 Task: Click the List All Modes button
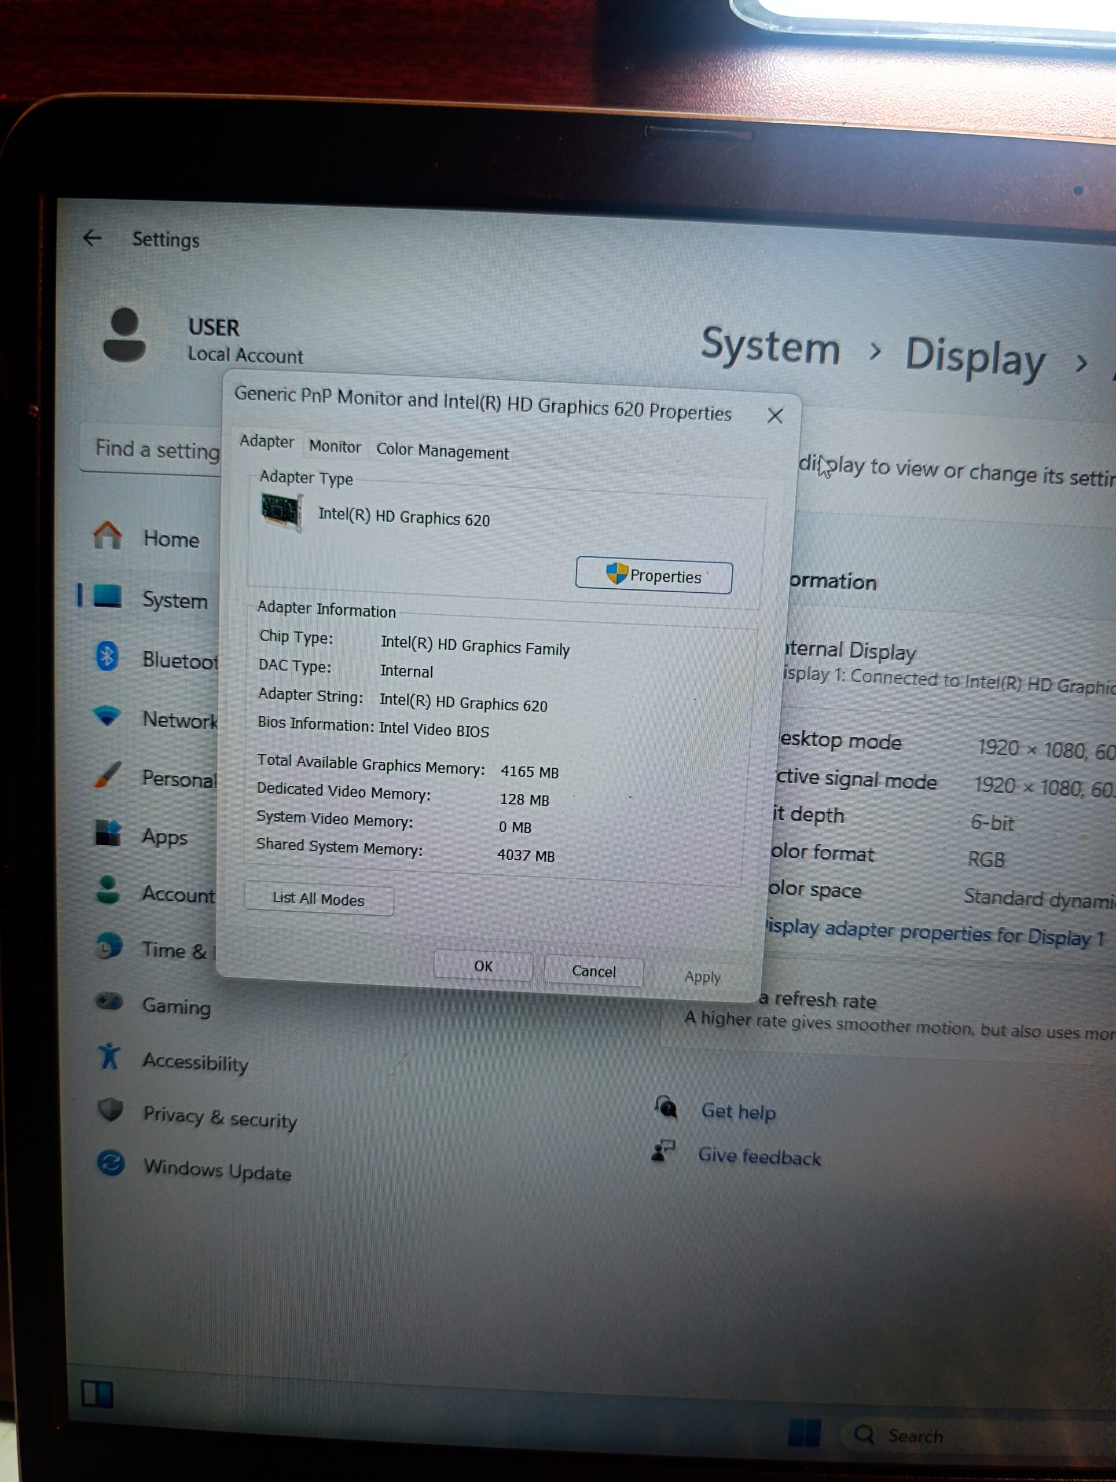pos(319,898)
